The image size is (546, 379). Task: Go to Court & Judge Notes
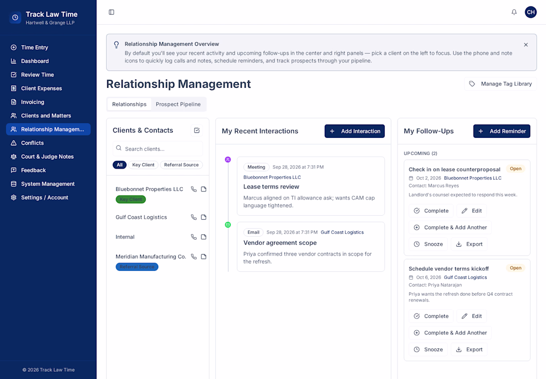click(49, 157)
